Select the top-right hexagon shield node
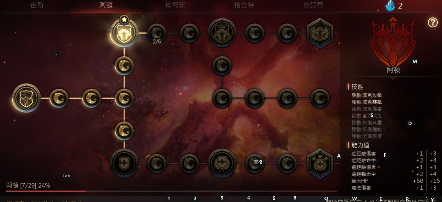 (320, 33)
